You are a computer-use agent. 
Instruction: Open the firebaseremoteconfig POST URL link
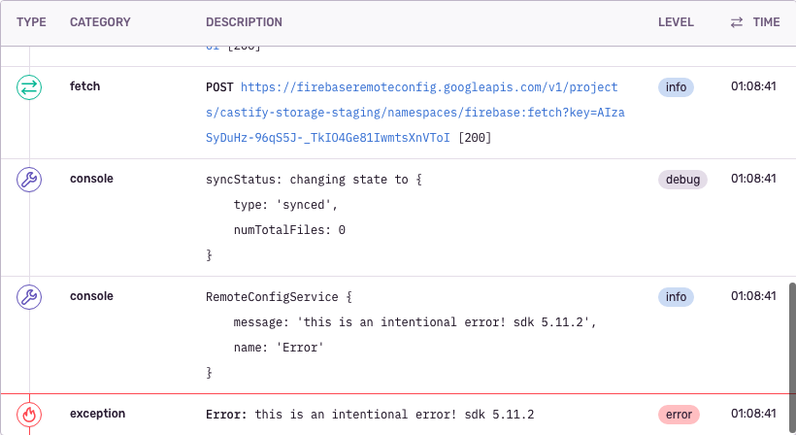[x=415, y=113]
